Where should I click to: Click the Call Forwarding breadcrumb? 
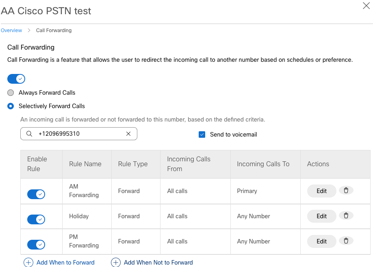tap(54, 30)
